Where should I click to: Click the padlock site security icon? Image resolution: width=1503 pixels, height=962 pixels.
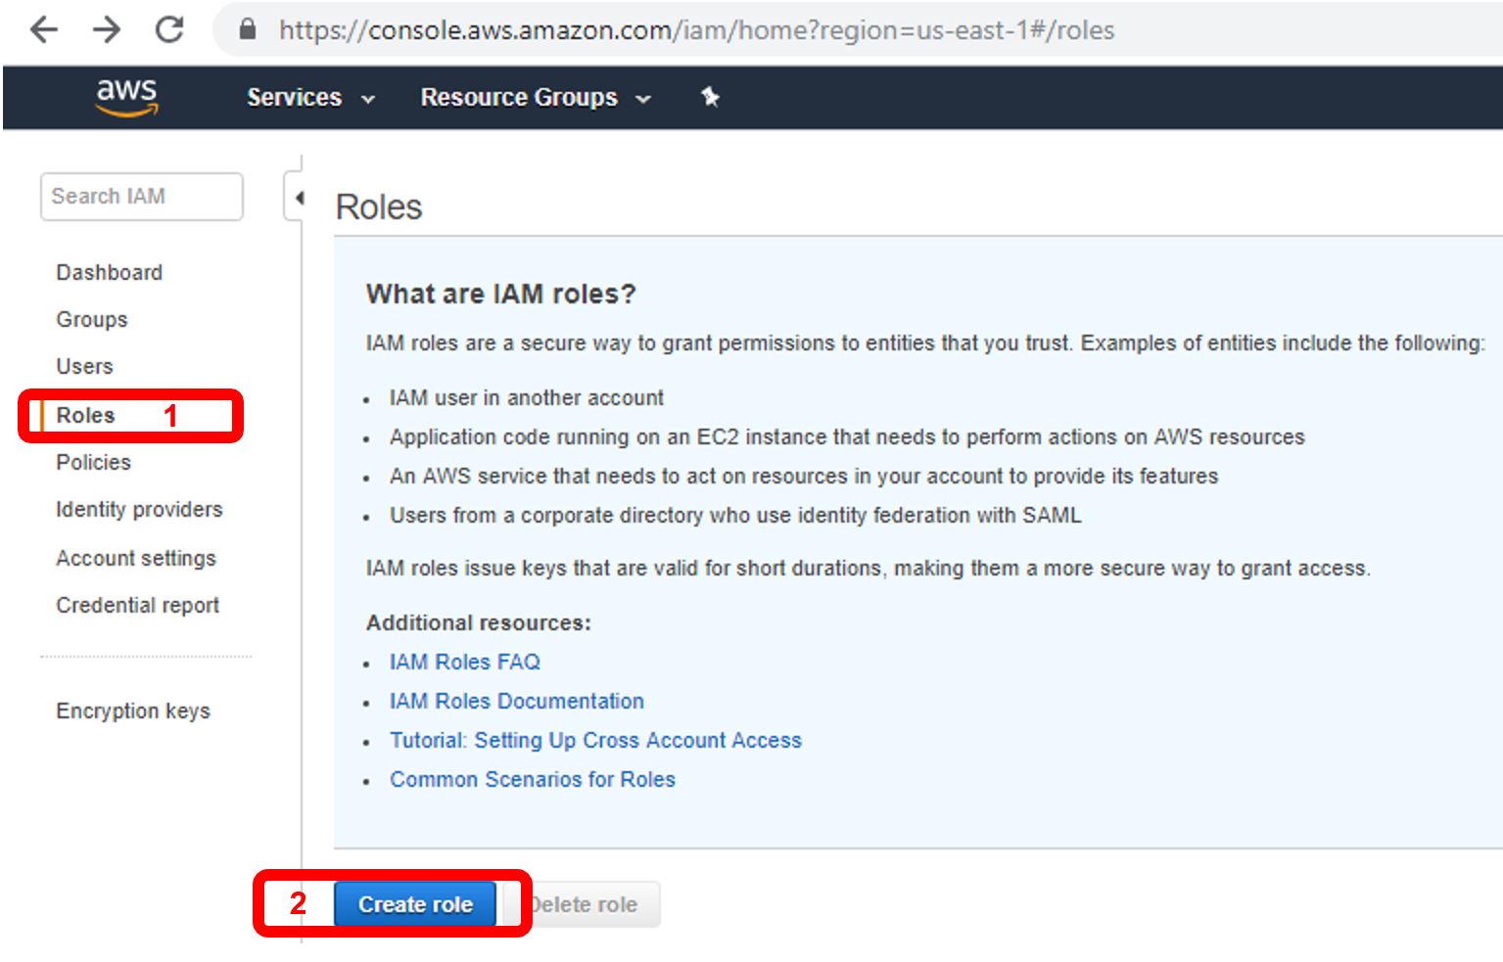(x=248, y=30)
